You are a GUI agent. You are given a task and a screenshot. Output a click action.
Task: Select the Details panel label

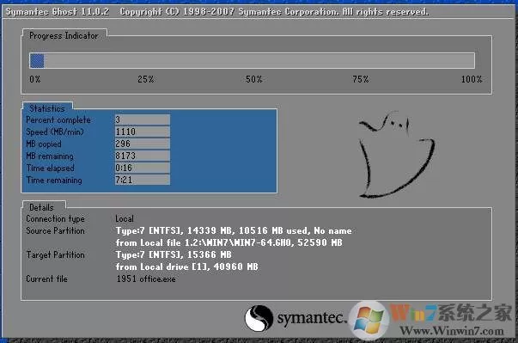click(41, 207)
